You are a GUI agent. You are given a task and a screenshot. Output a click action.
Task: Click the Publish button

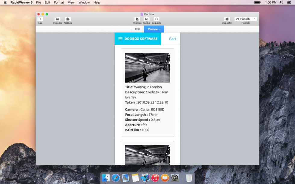pos(243,19)
